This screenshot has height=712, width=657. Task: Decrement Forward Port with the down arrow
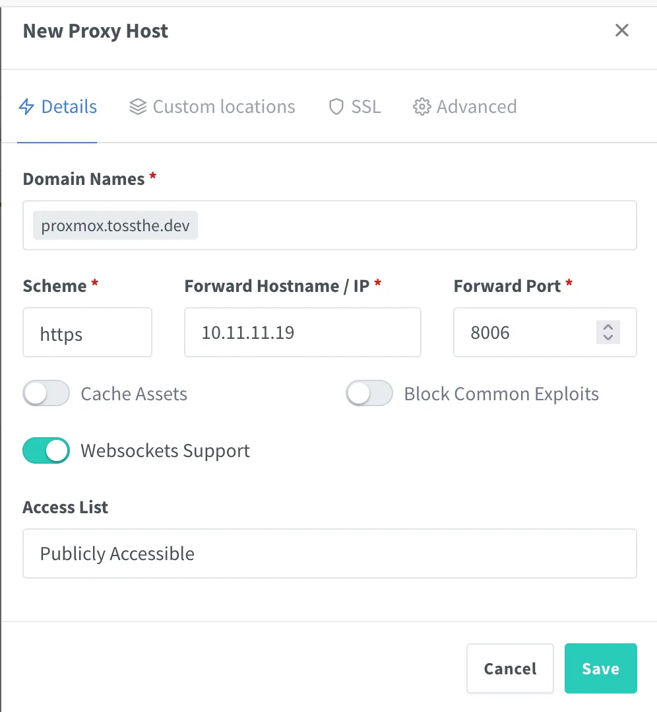coord(608,337)
